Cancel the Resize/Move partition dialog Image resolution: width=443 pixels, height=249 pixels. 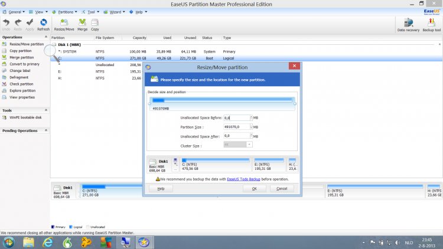coord(282,189)
